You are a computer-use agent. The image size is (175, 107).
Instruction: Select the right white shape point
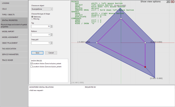point(145,43)
